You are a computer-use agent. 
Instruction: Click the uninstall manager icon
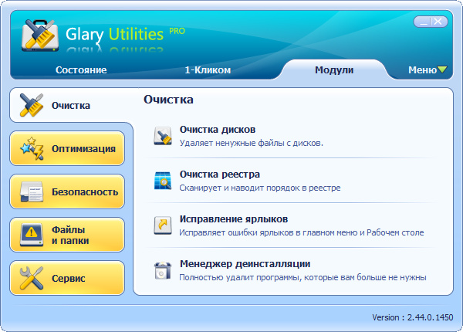[x=163, y=269]
